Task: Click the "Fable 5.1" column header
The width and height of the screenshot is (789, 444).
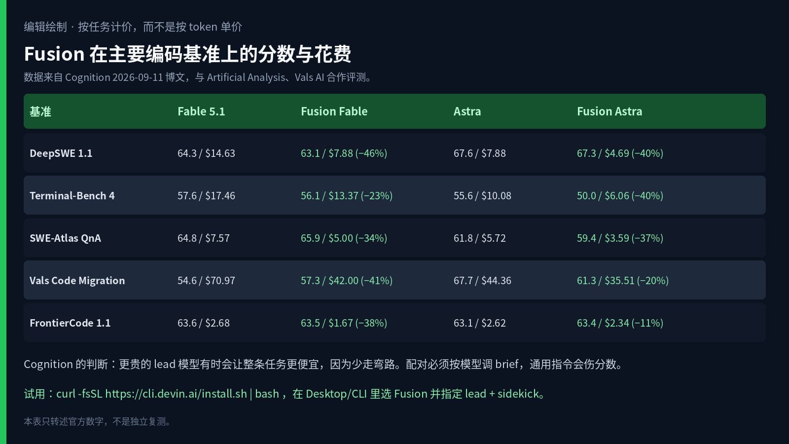Action: [201, 111]
